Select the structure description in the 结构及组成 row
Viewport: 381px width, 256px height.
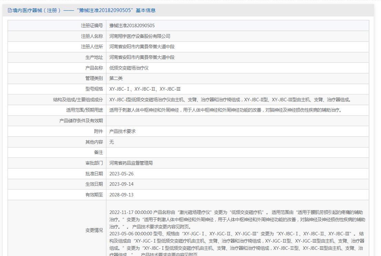[230, 100]
